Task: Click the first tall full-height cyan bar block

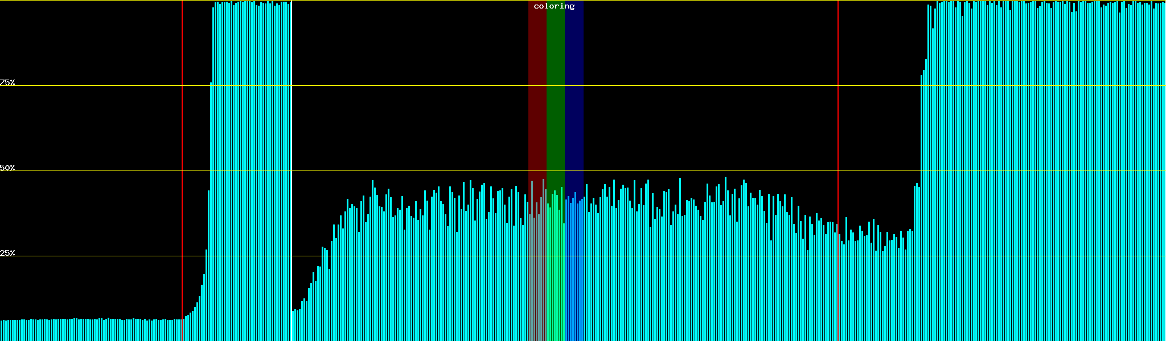Action: [x=251, y=170]
